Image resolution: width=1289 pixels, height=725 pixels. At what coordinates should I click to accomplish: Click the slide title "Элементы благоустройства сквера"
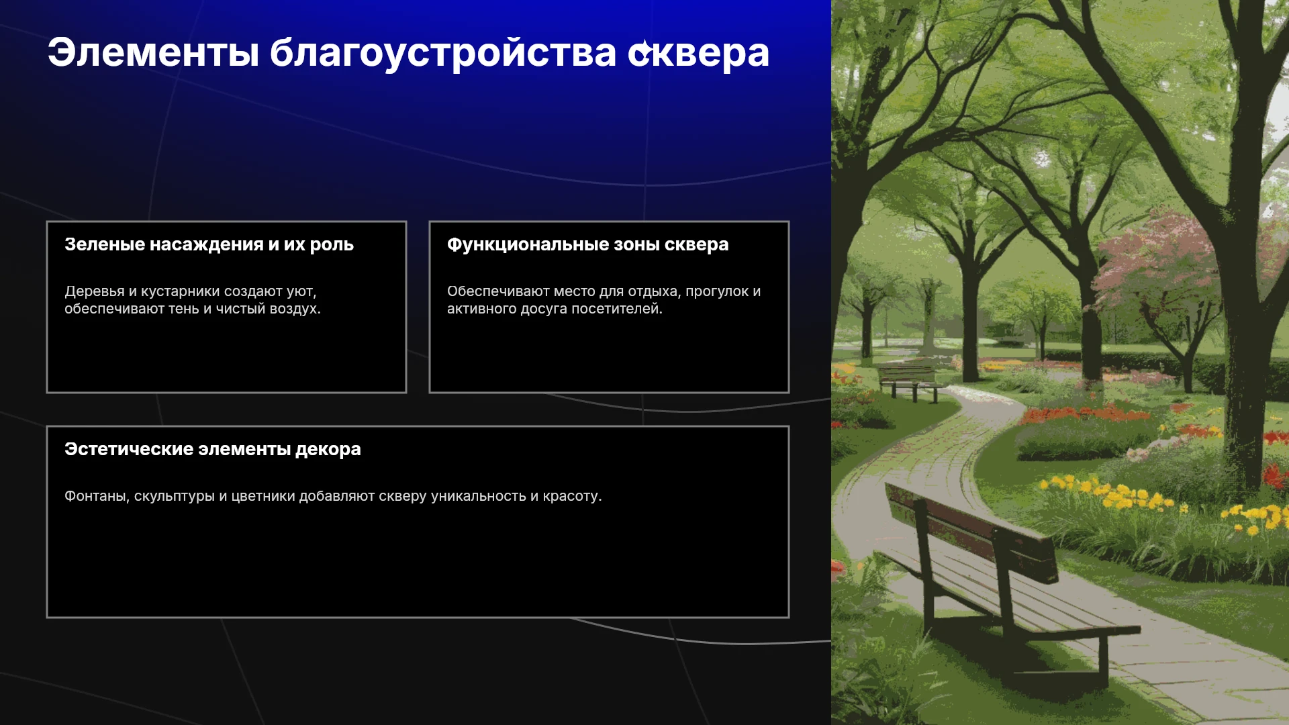click(x=408, y=52)
